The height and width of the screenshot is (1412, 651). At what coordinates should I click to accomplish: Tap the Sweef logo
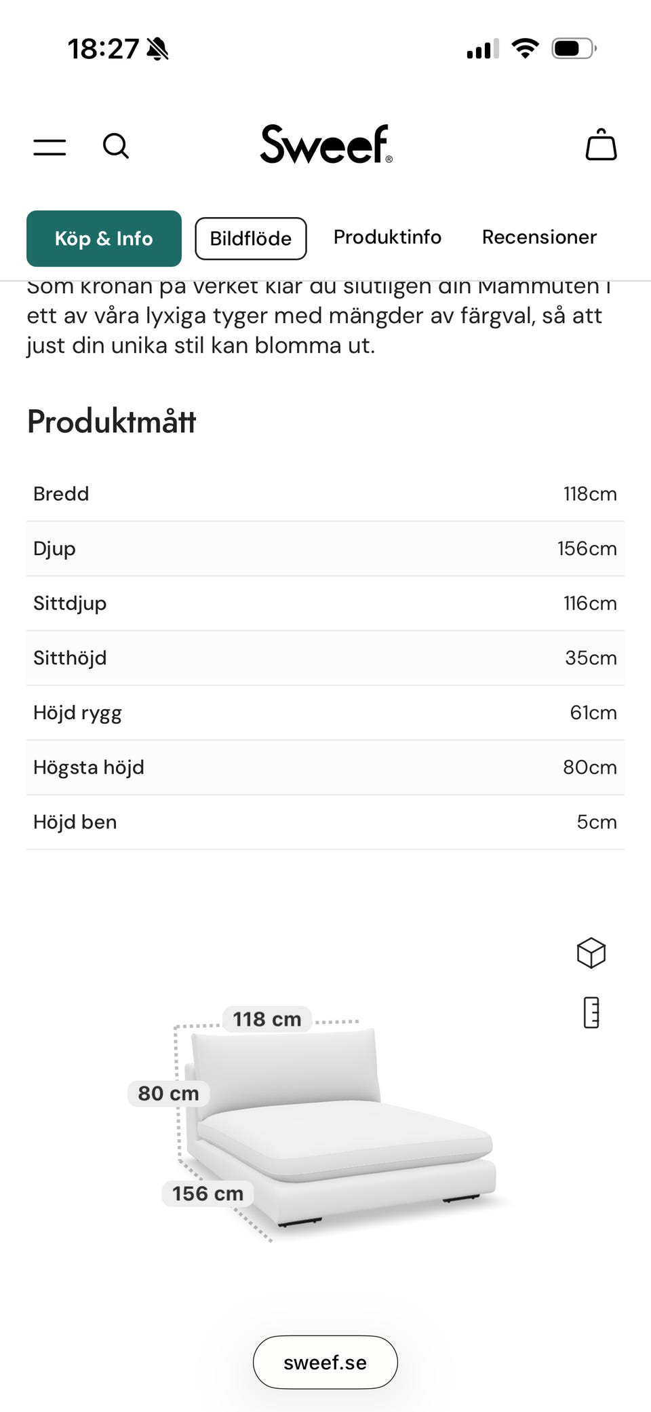click(325, 145)
